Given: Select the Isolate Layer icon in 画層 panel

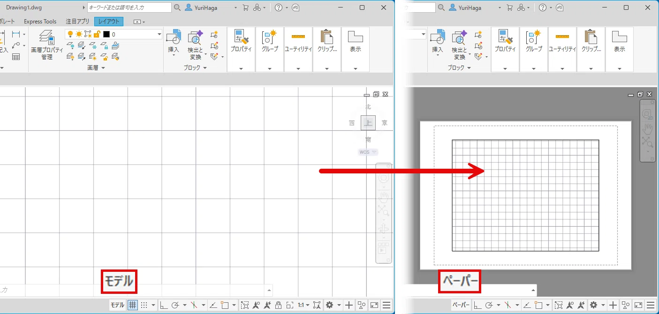Looking at the screenshot, I should coord(82,46).
